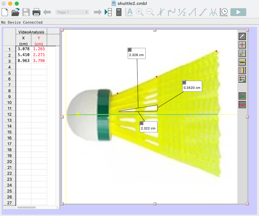Click cell value 1.265
The width and height of the screenshot is (259, 216).
pyautogui.click(x=39, y=49)
